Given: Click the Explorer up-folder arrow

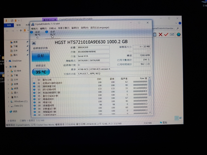Looking at the screenshot, I should pyautogui.click(x=21, y=31).
